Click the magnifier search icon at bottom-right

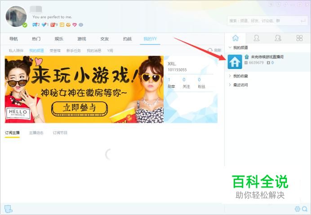click(305, 209)
